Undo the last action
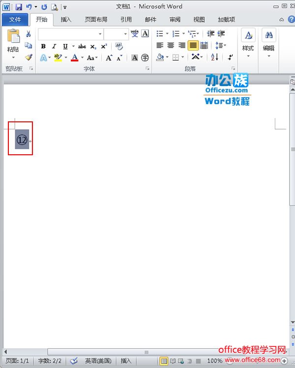Image resolution: width=295 pixels, height=368 pixels. click(x=29, y=7)
